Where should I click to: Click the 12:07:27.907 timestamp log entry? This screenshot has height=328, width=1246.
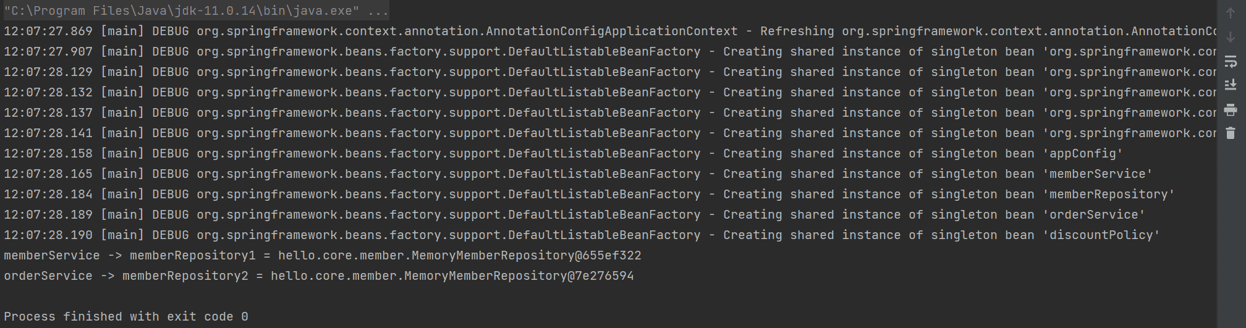click(610, 51)
